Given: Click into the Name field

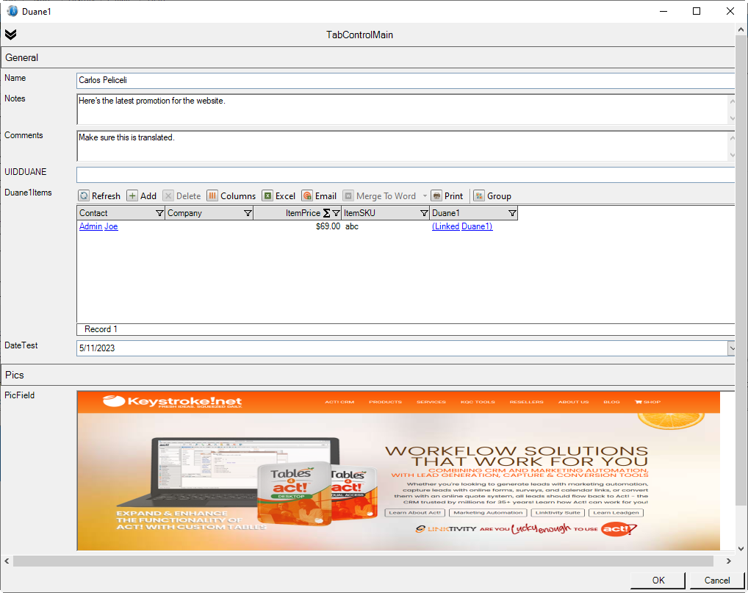Looking at the screenshot, I should coord(406,80).
